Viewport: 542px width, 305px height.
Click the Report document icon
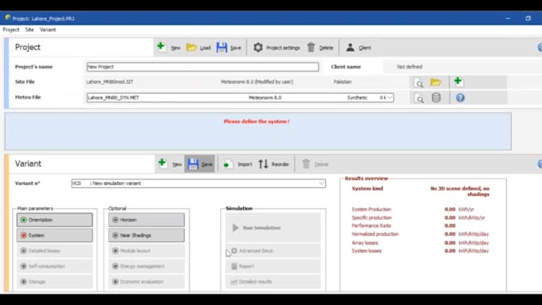pos(234,266)
